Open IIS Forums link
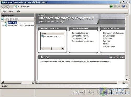Screen dimensions: 131x97 pos(107,38)
